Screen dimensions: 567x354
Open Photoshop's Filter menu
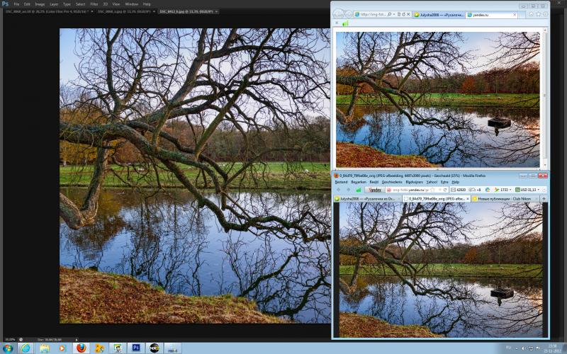[x=94, y=4]
